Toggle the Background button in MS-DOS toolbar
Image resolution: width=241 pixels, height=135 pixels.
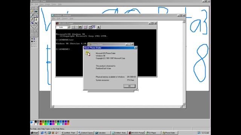94,27
